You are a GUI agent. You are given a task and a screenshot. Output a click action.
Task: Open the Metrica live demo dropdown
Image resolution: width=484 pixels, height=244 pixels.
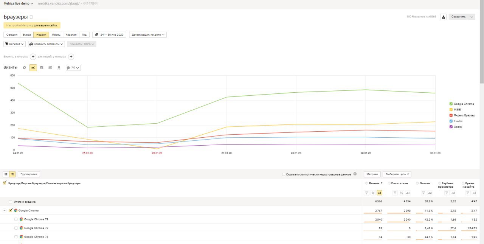click(x=19, y=3)
